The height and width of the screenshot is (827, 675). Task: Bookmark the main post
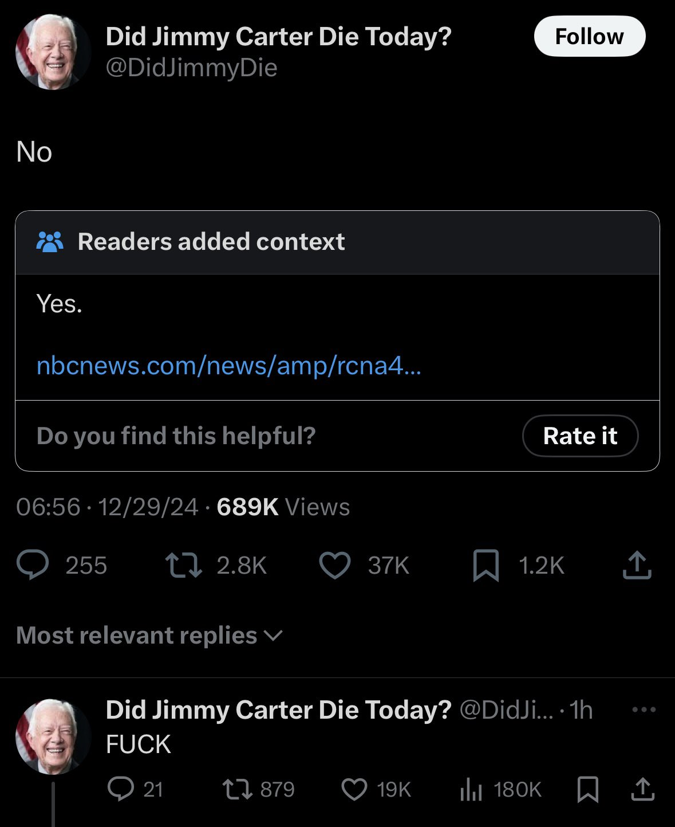point(486,565)
